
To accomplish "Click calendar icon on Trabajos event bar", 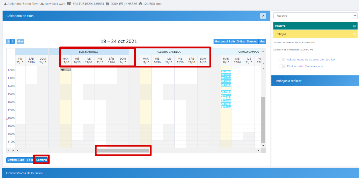I will (354, 34).
